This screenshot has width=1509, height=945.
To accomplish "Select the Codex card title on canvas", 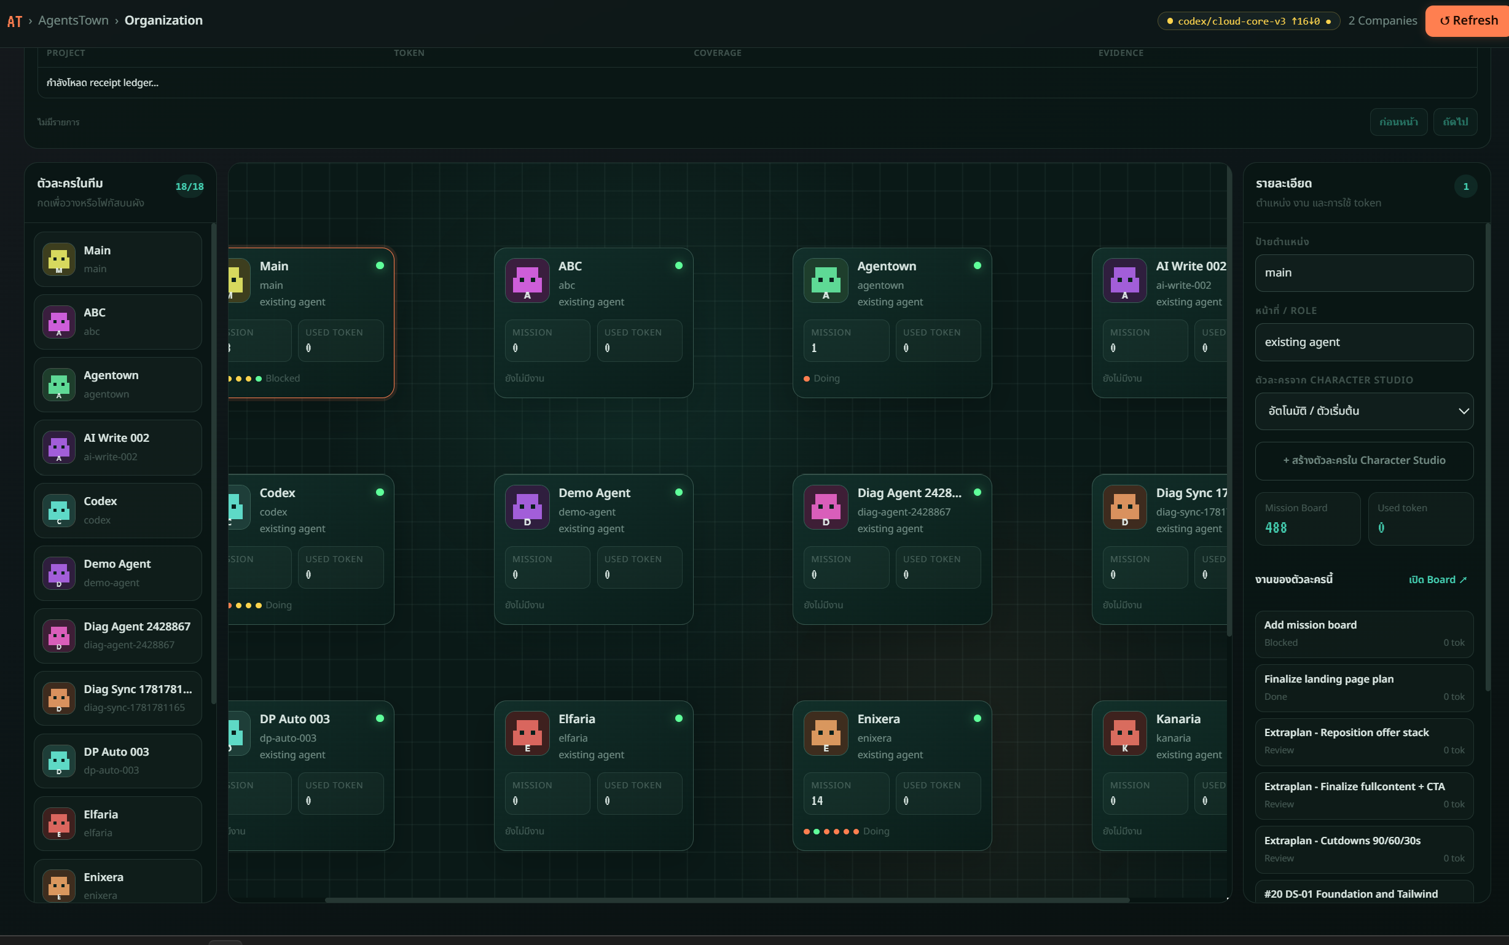I will click(278, 493).
